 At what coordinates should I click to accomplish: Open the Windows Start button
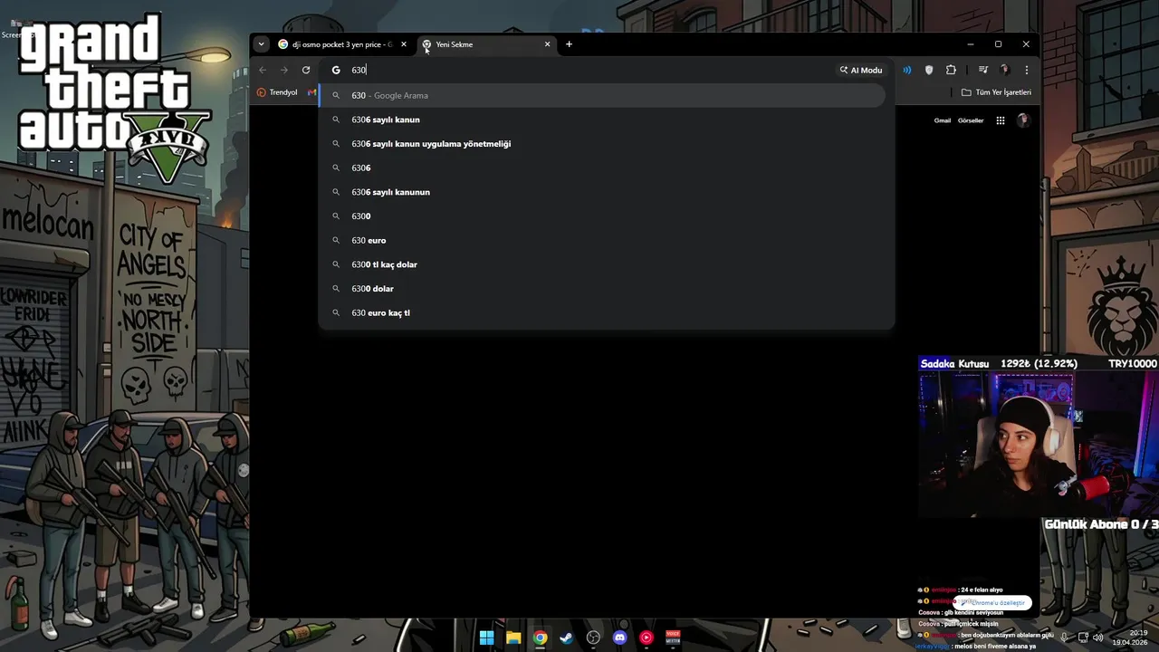(x=486, y=638)
